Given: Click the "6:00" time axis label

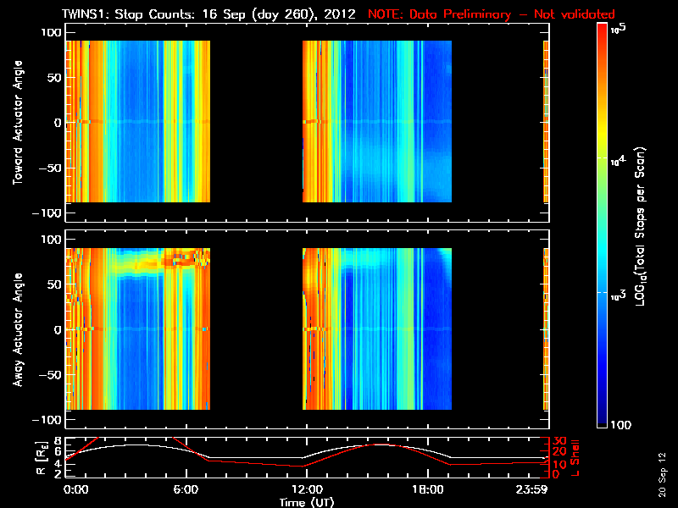Looking at the screenshot, I should coord(186,489).
